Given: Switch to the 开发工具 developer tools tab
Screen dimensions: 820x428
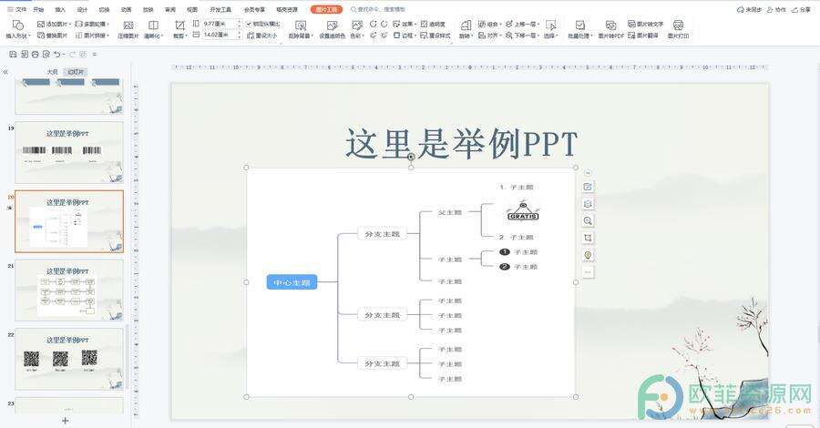Looking at the screenshot, I should [220, 9].
